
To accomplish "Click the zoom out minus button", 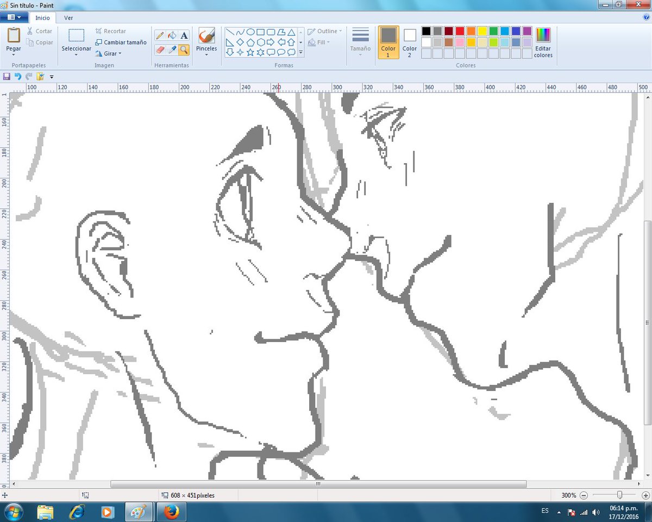I will tap(584, 495).
